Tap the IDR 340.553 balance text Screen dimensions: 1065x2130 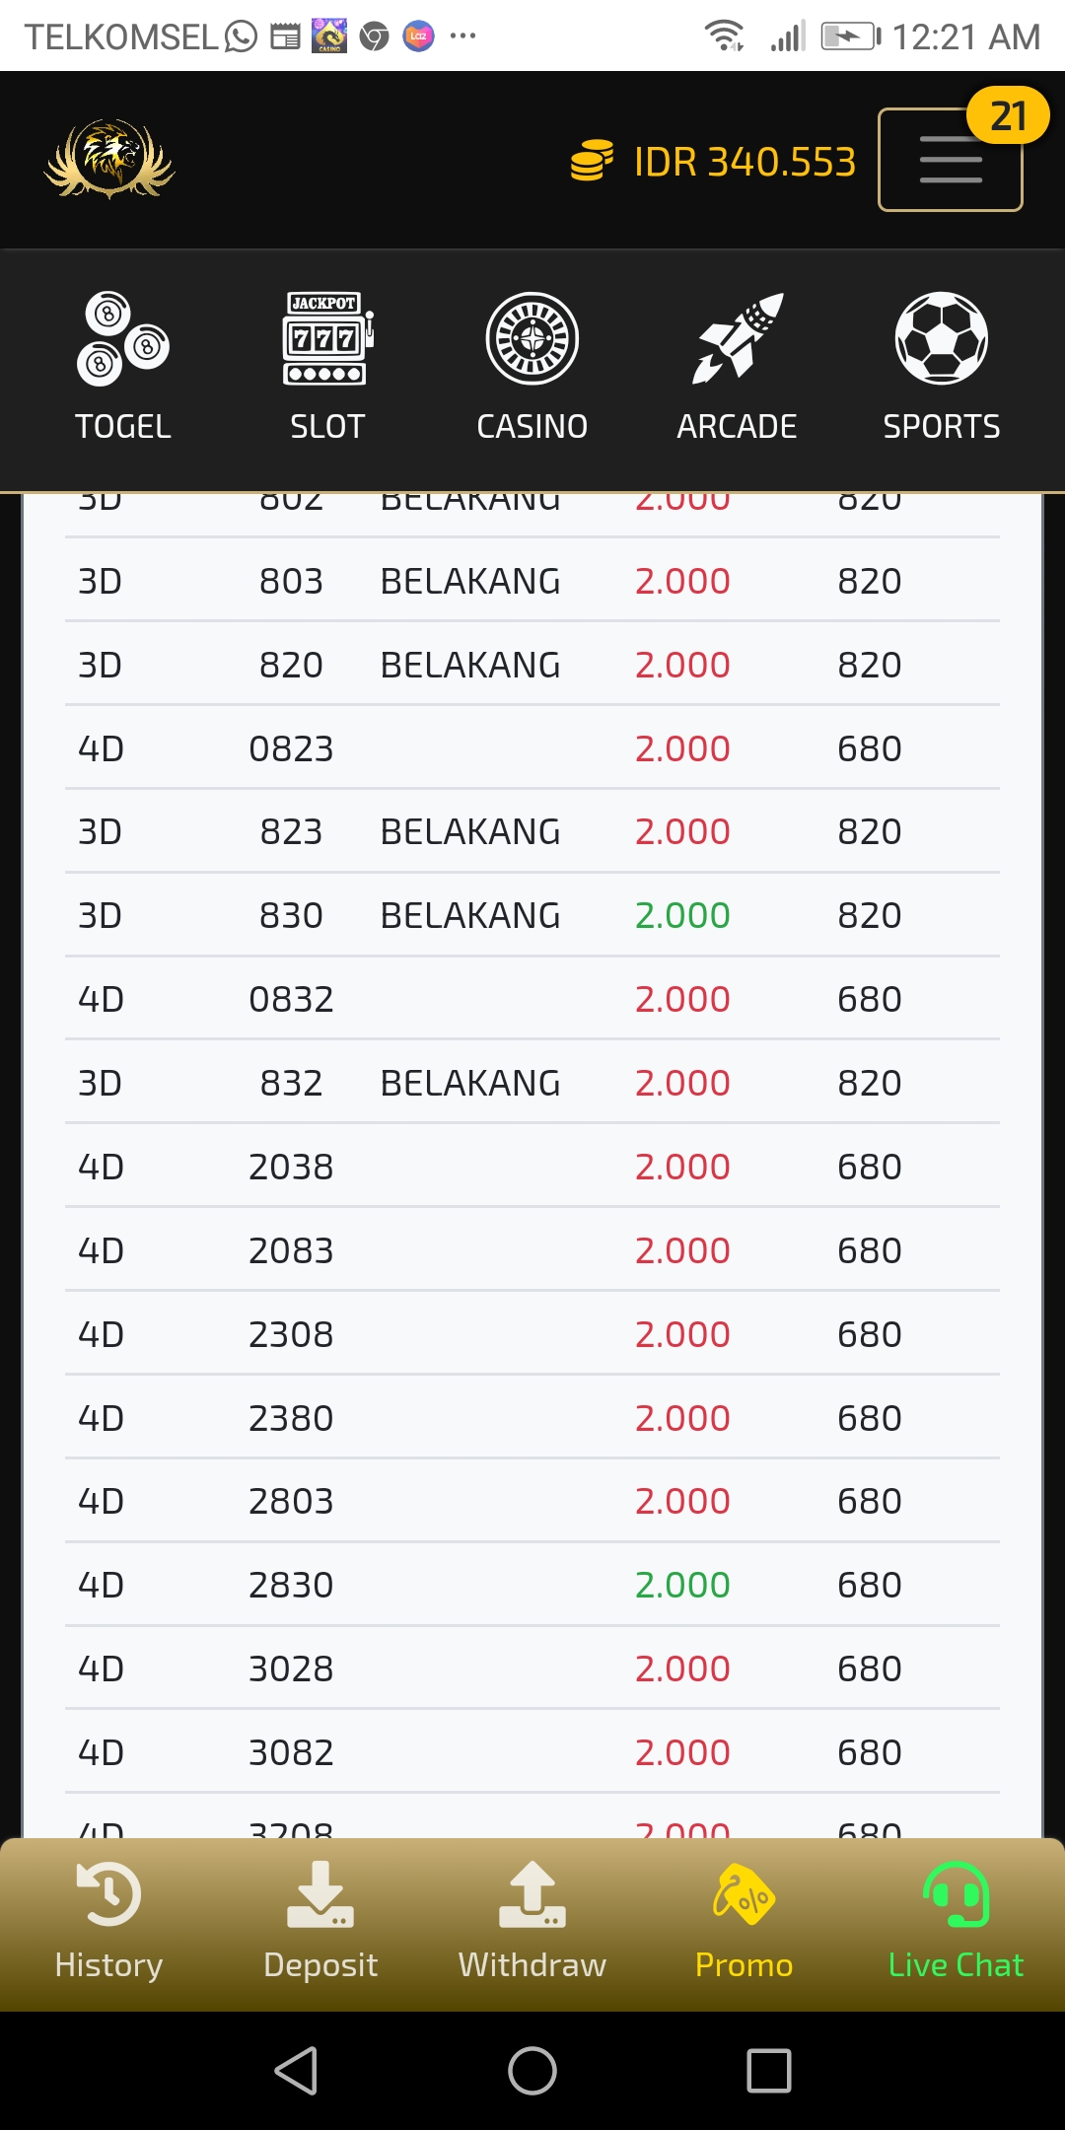745,162
